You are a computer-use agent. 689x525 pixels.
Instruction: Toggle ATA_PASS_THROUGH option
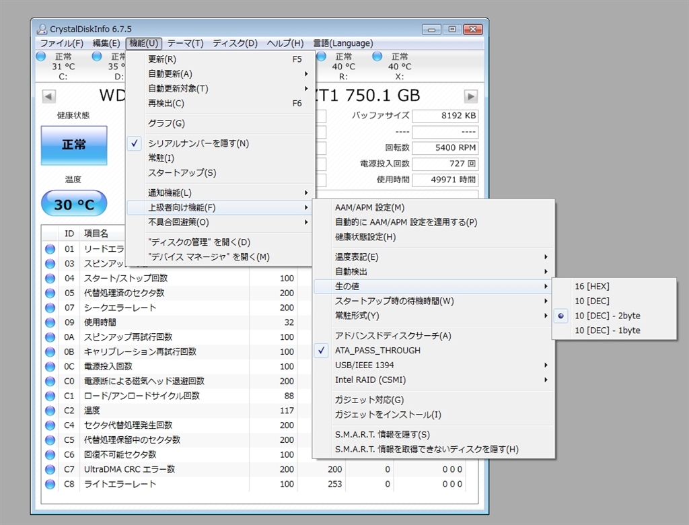click(433, 351)
